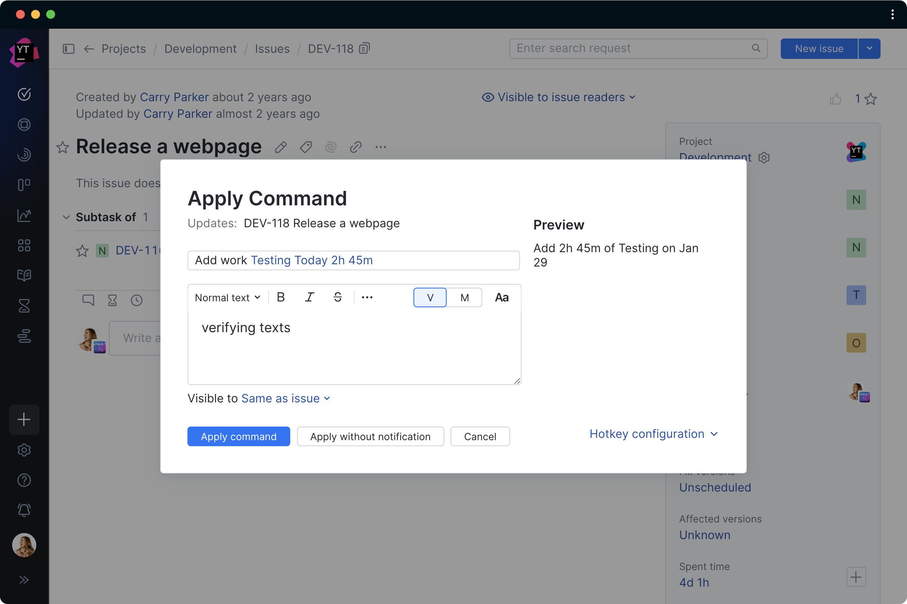Click Unscheduled fix versions value
The width and height of the screenshot is (907, 604).
[x=715, y=488]
